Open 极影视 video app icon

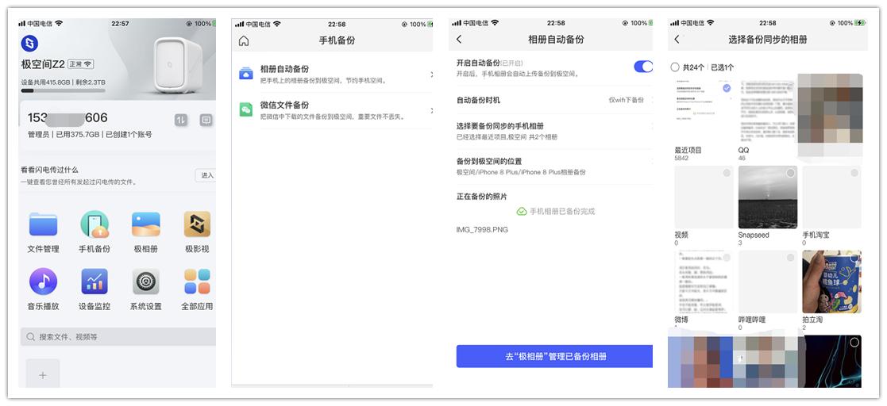(x=197, y=225)
